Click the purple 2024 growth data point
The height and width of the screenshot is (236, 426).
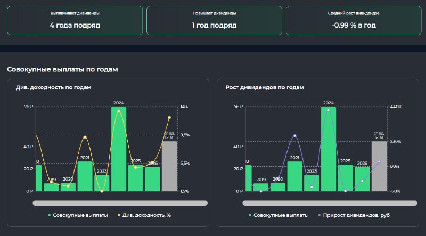click(x=329, y=110)
